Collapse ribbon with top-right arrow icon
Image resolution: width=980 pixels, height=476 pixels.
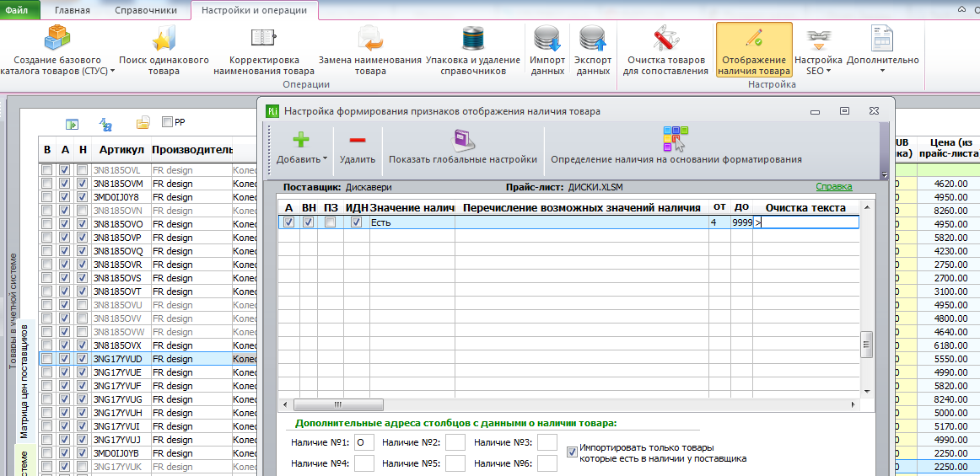[x=961, y=10]
